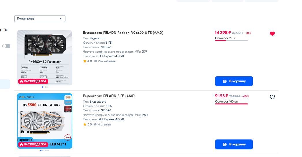Click image carousel dots under RX5500 XT photo
302x157 pixels.
point(45,150)
